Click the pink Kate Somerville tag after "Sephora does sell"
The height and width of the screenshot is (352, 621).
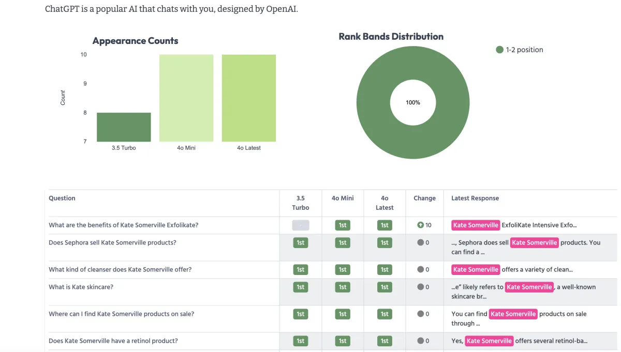tap(535, 242)
